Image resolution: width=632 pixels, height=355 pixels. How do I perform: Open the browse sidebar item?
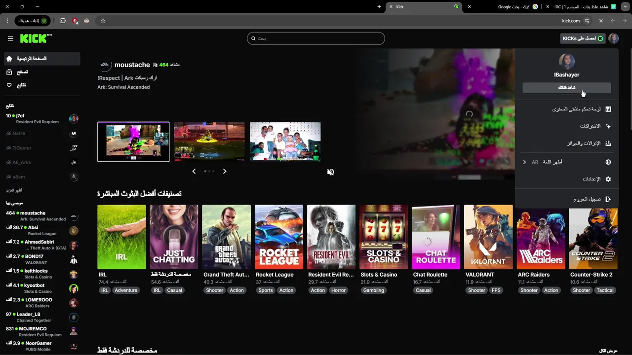(42, 72)
